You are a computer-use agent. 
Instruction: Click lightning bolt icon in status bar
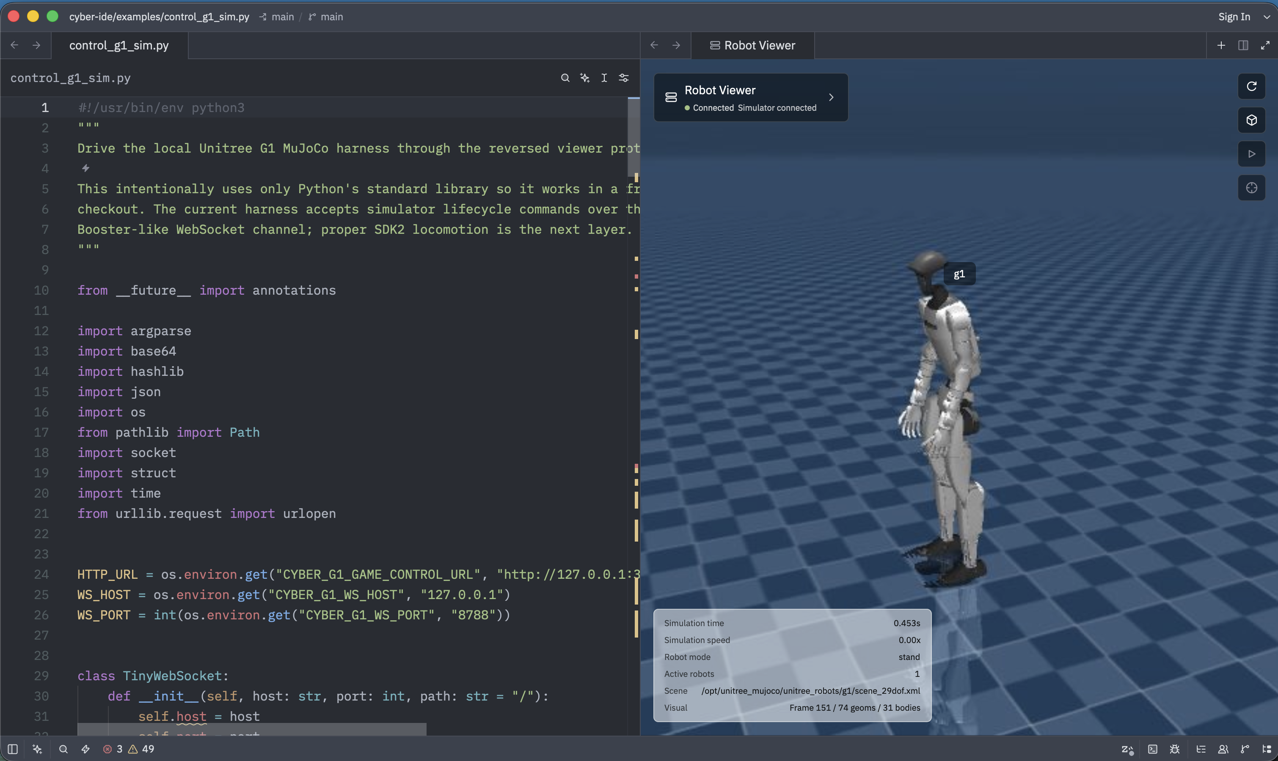tap(85, 749)
